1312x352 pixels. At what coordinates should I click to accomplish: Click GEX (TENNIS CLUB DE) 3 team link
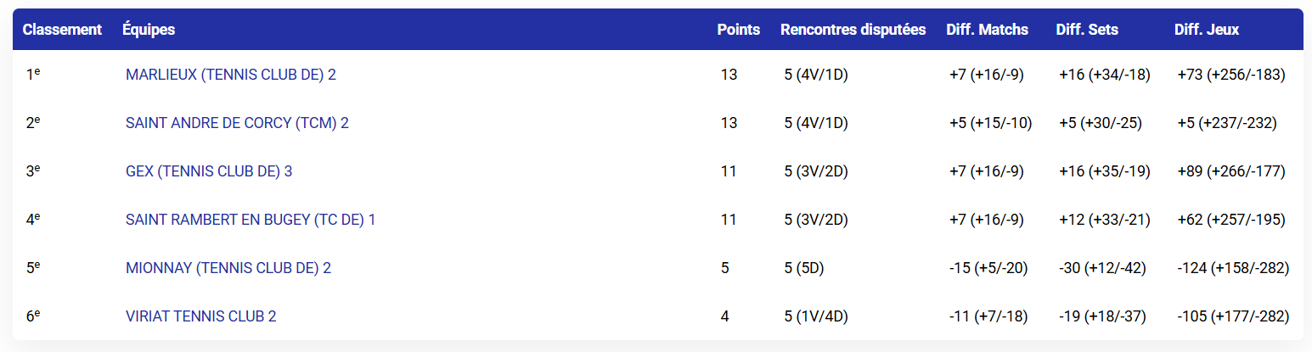(x=209, y=171)
